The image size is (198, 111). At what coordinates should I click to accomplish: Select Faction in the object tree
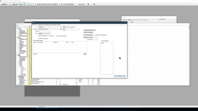[21, 43]
